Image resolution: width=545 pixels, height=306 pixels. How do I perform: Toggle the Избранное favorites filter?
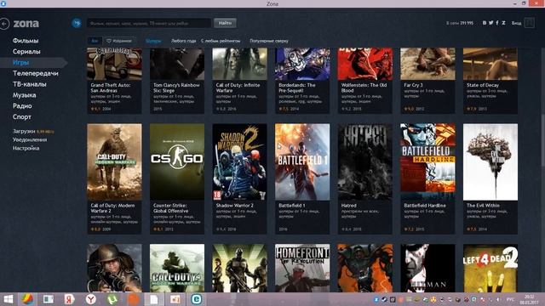pos(119,41)
